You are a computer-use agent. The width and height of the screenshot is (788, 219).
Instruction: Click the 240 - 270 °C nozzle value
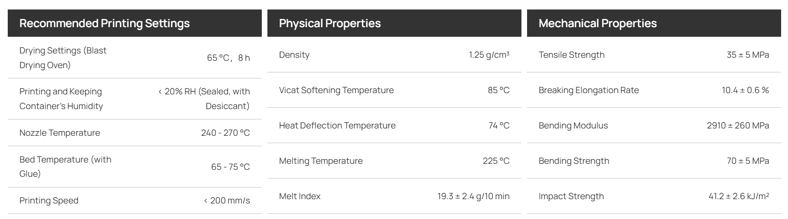point(225,133)
